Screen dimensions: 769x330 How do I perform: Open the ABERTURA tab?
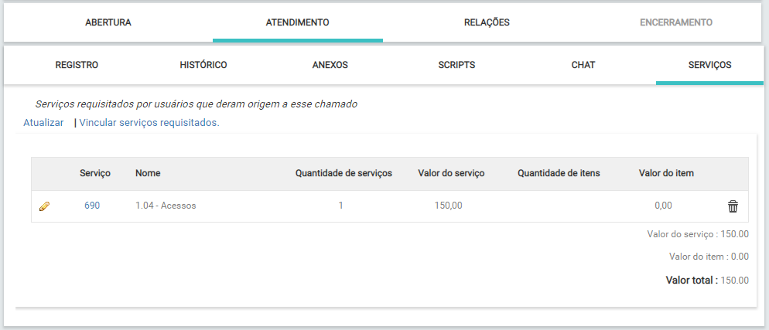108,22
